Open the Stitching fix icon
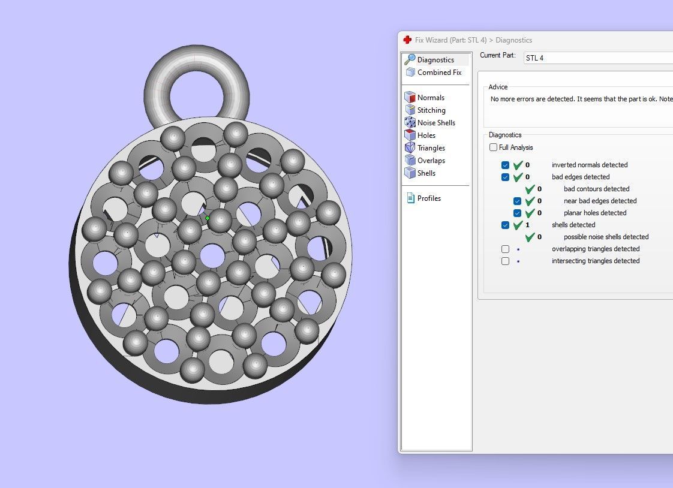Screen dimensions: 673x488 tap(410, 110)
